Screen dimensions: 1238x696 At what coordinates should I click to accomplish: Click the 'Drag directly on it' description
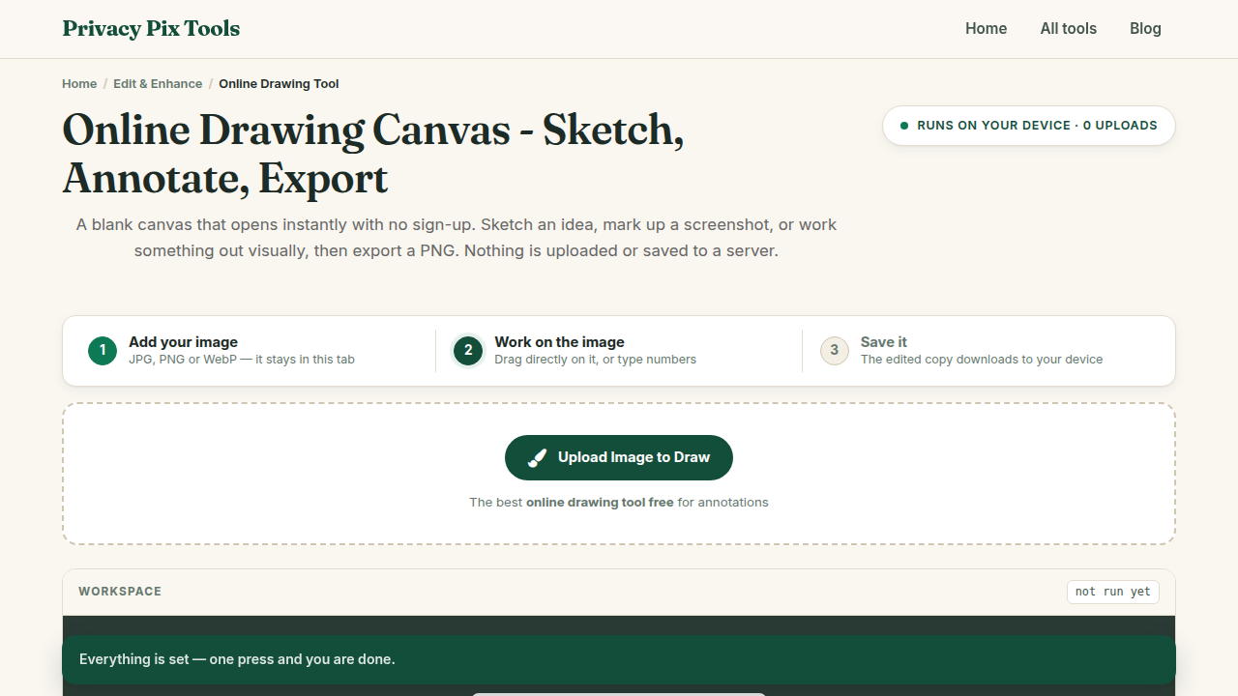tap(595, 360)
